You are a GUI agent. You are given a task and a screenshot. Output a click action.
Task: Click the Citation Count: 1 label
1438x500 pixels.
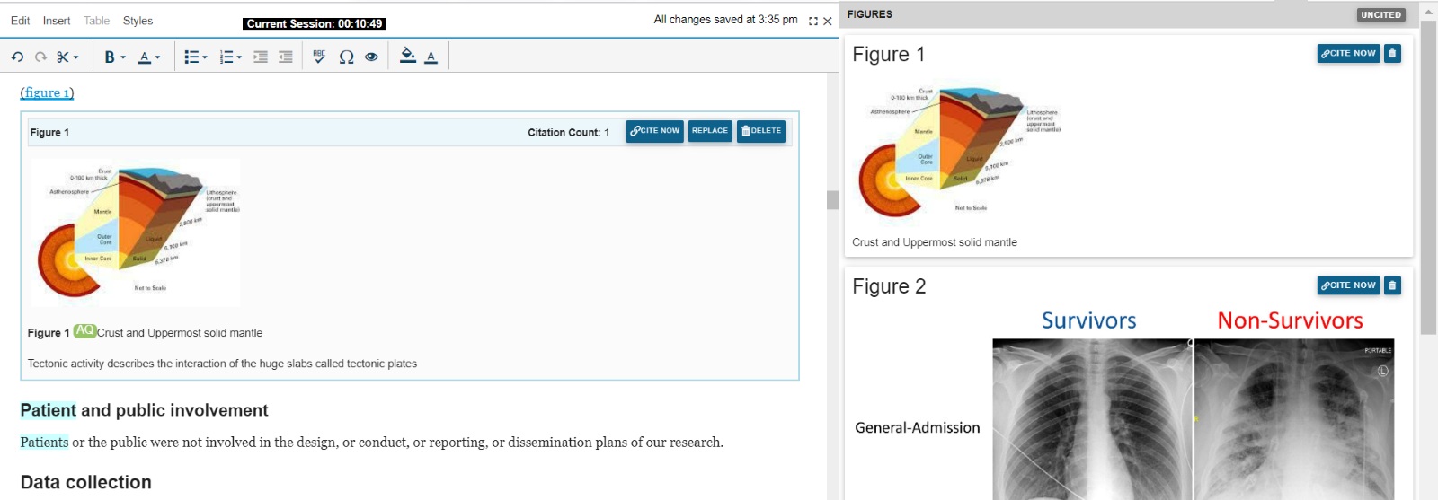(x=568, y=133)
